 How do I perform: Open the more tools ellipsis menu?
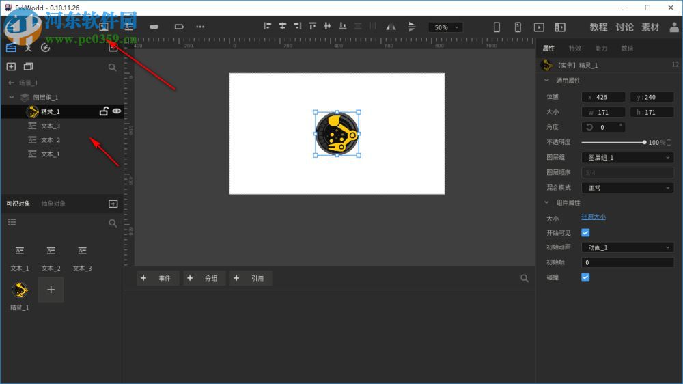tap(200, 27)
